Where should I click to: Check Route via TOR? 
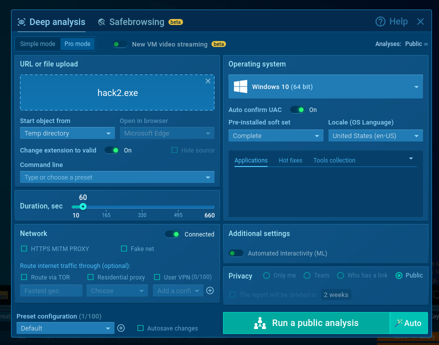(24, 277)
